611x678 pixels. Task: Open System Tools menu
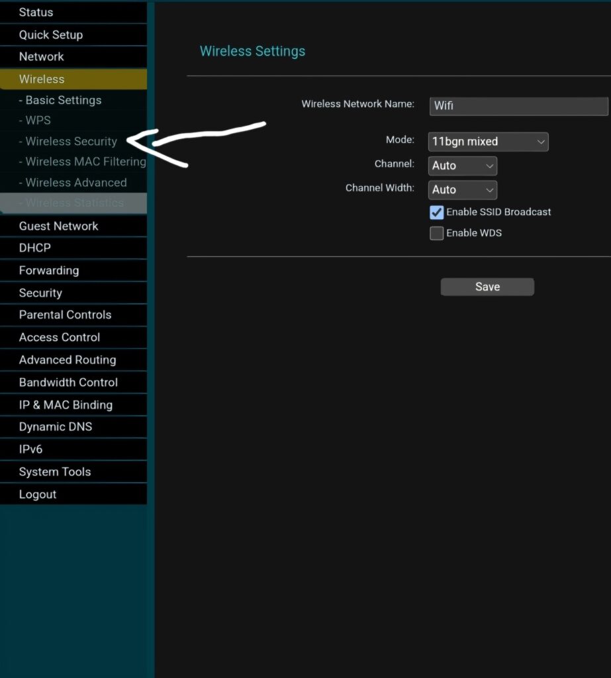tap(54, 472)
